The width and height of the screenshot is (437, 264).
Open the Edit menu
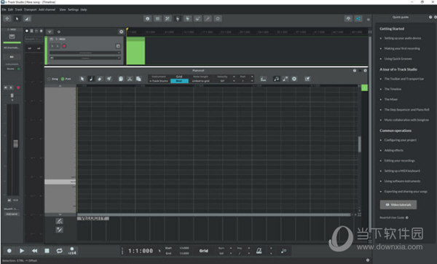[x=10, y=9]
